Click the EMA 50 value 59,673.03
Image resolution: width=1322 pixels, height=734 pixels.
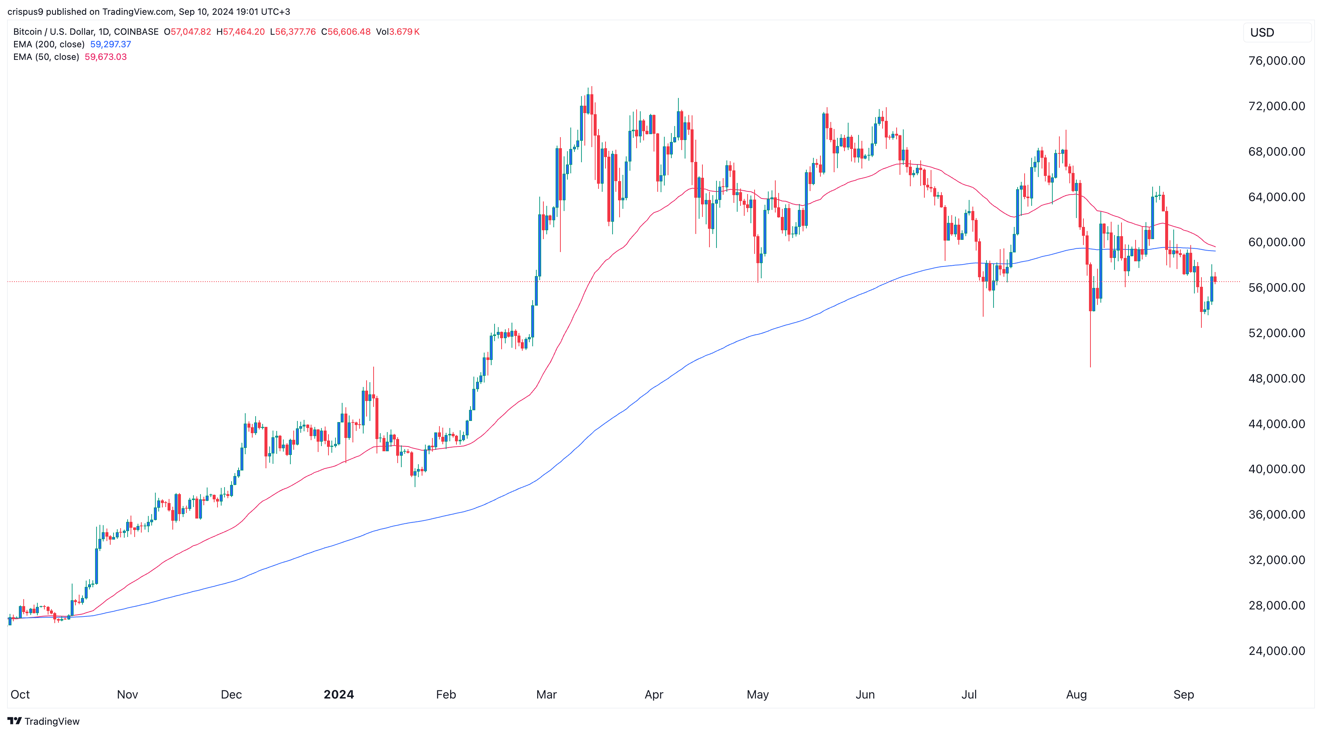[x=106, y=57]
